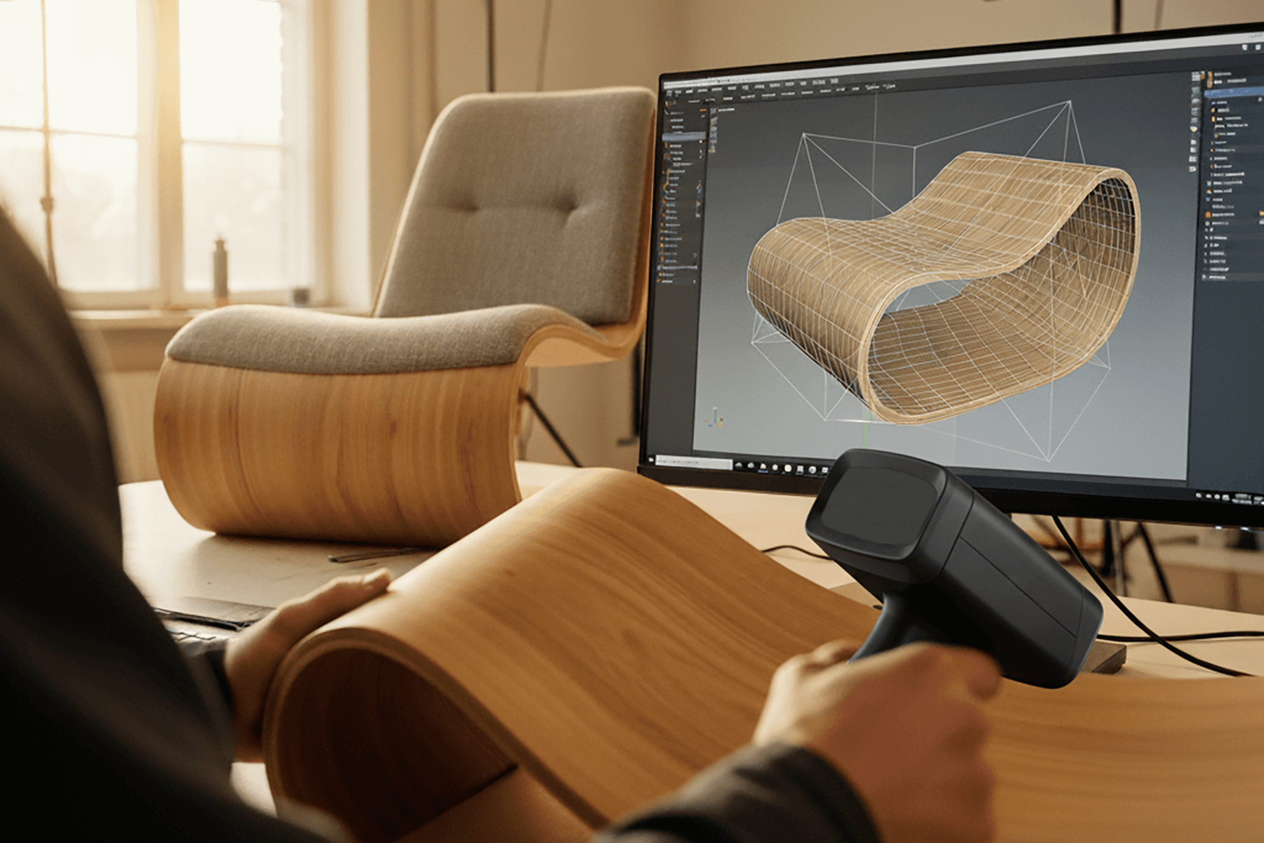1264x843 pixels.
Task: Click the round white app icon on the taskbar
Action: [x=788, y=468]
